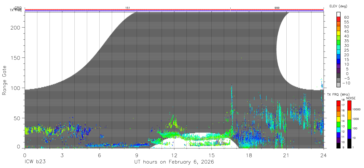Click the 'NOISE' legend title

tap(351, 98)
